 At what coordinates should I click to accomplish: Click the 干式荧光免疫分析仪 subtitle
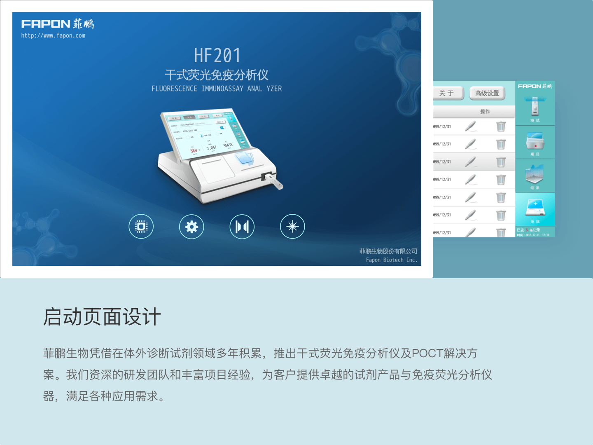217,75
